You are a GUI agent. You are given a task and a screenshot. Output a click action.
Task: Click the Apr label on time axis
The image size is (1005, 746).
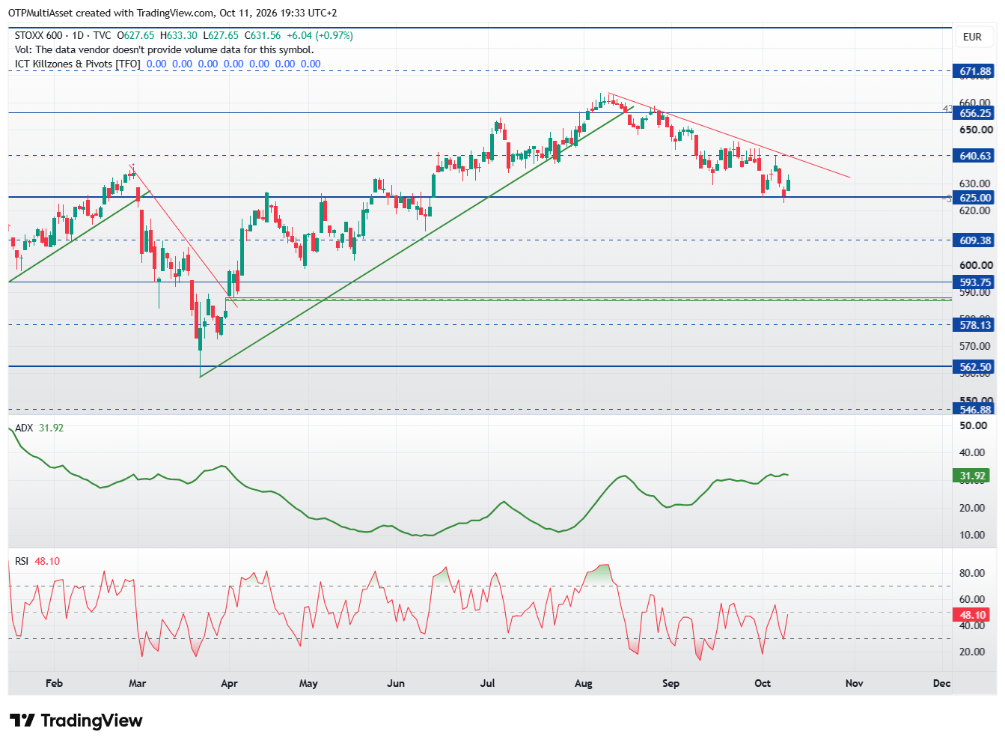coord(229,683)
